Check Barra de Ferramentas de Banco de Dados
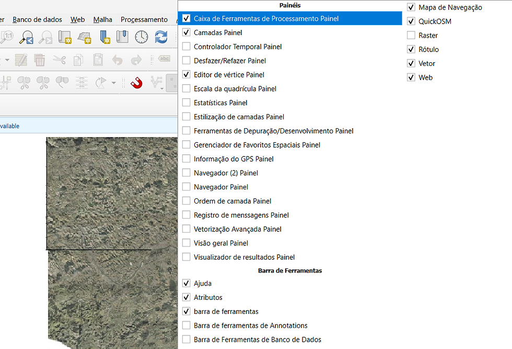This screenshot has width=512, height=349. 186,340
